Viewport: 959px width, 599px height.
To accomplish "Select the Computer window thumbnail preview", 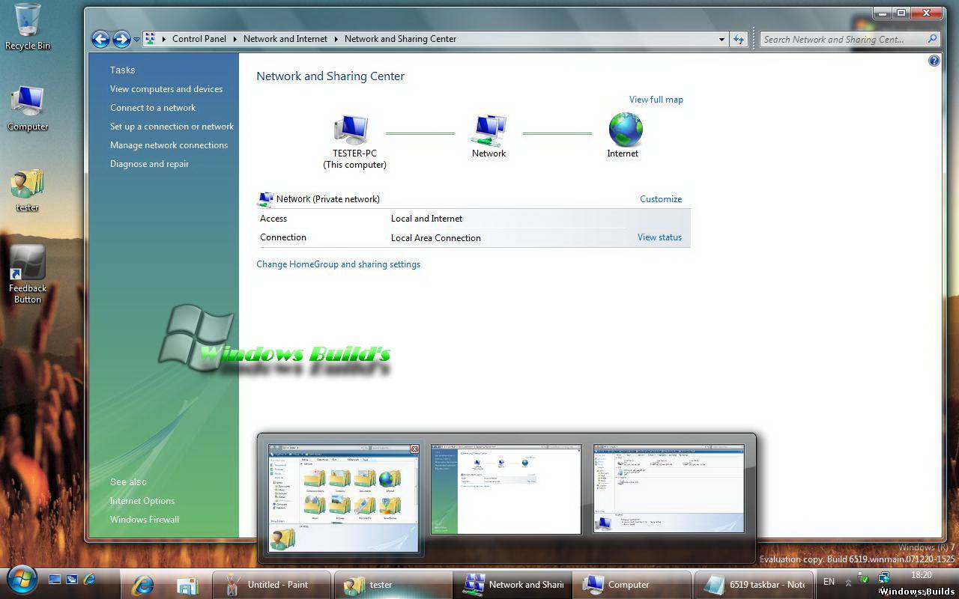I will [669, 488].
